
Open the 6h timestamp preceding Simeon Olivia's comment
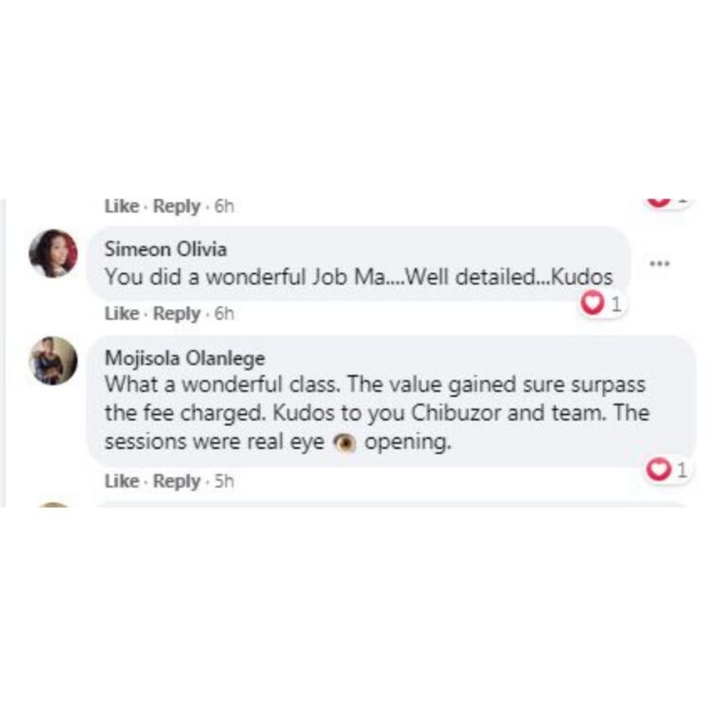click(x=224, y=206)
